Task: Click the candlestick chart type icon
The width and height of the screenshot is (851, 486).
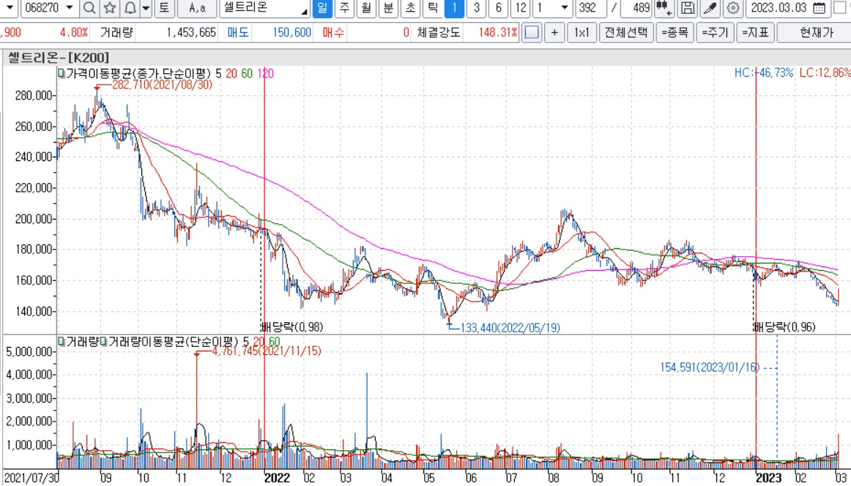Action: pos(664,7)
